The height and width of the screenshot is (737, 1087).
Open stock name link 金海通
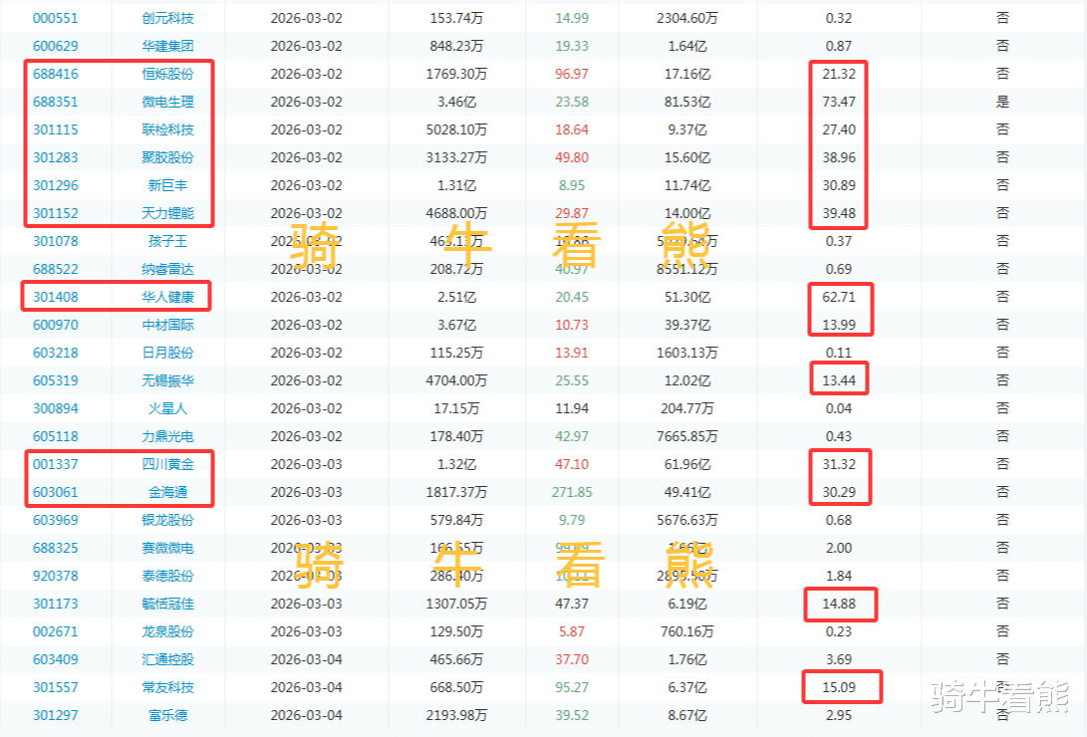[167, 492]
